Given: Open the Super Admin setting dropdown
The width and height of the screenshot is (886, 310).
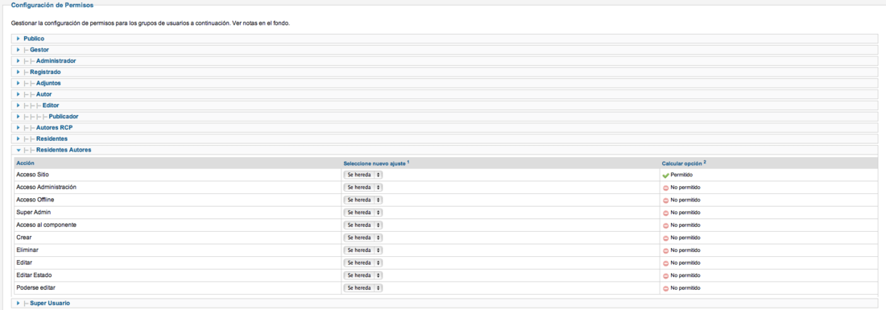Looking at the screenshot, I should [362, 213].
